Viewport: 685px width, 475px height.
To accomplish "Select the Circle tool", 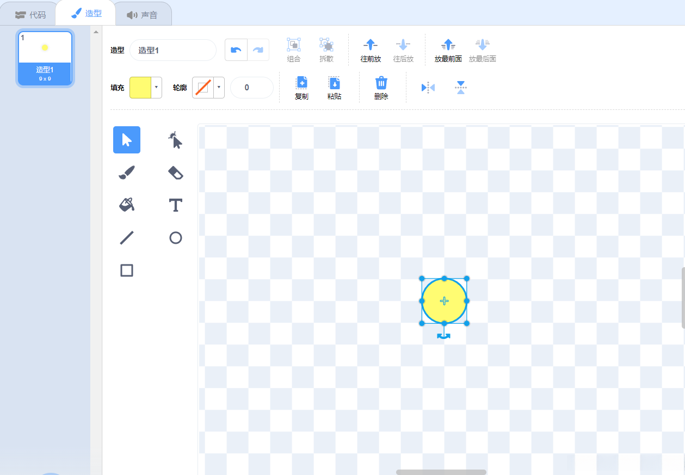I will [175, 238].
